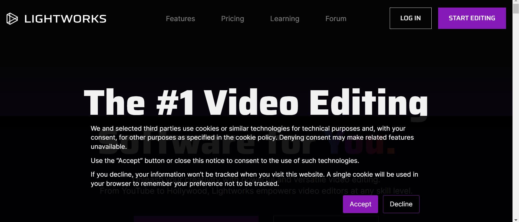The image size is (519, 222).
Task: Go to the Learning section
Action: click(x=285, y=19)
